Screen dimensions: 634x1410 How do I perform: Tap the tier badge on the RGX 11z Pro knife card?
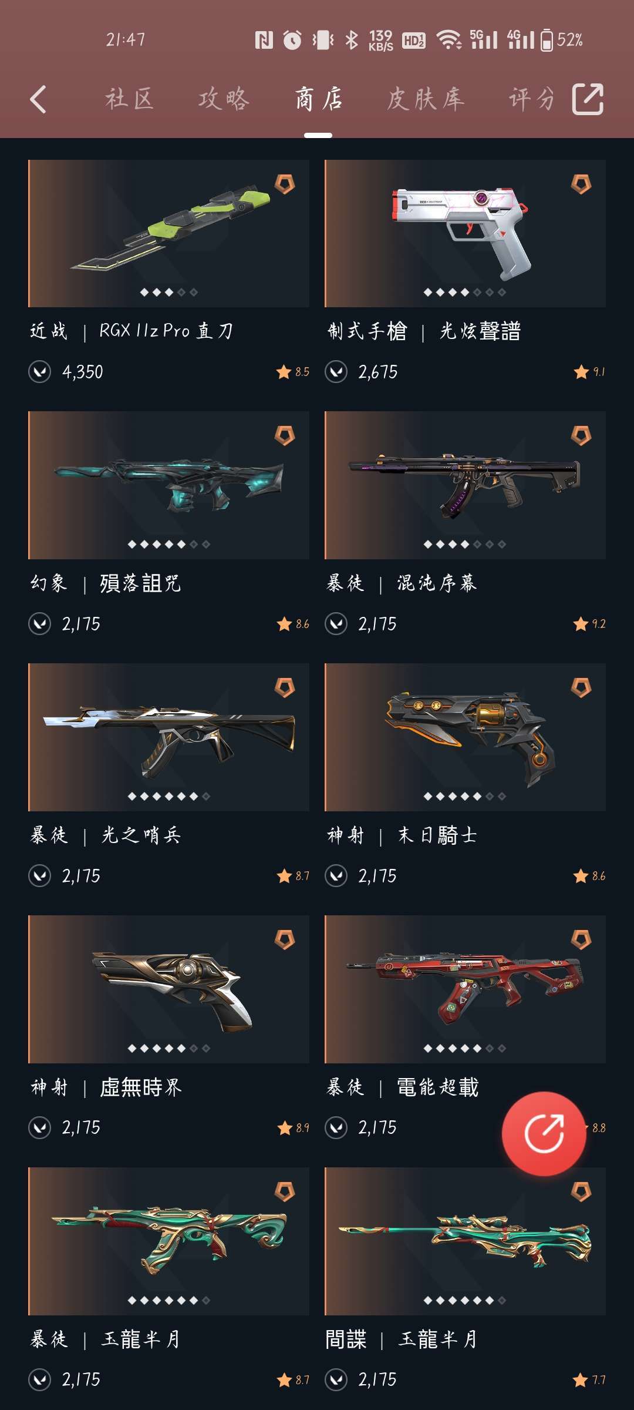(x=285, y=184)
